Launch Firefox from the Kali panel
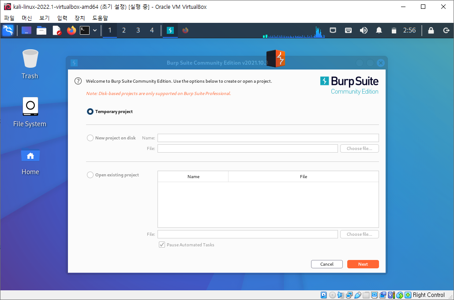Image resolution: width=454 pixels, height=300 pixels. tap(71, 30)
